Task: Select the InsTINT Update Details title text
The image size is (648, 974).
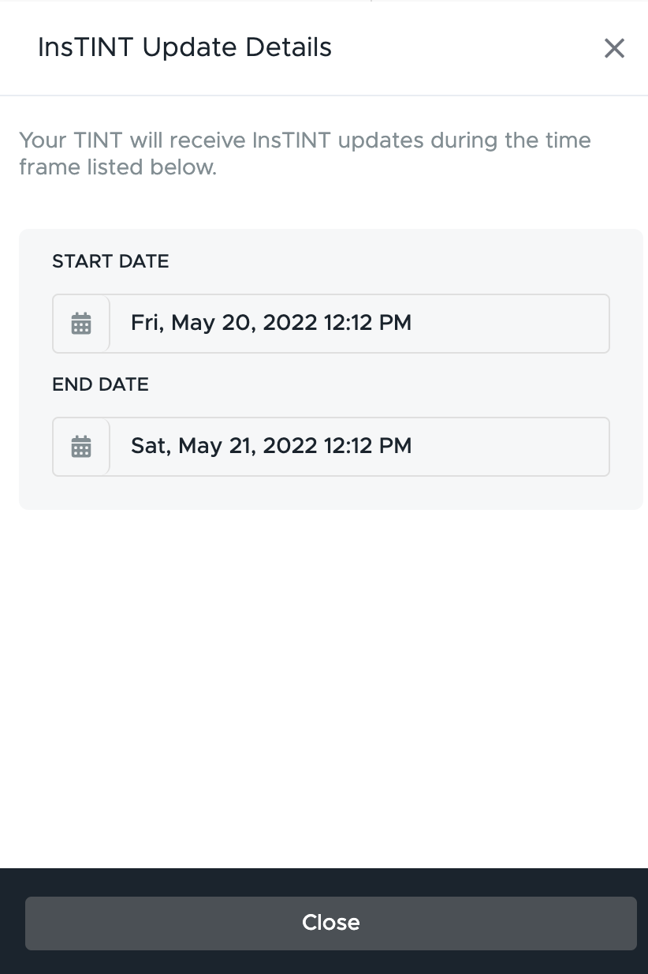Action: point(184,47)
